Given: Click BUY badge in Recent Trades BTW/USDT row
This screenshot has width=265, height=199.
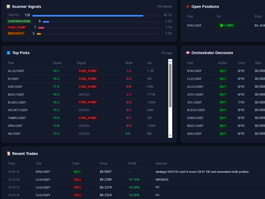Looking at the screenshot, I should click(77, 172).
